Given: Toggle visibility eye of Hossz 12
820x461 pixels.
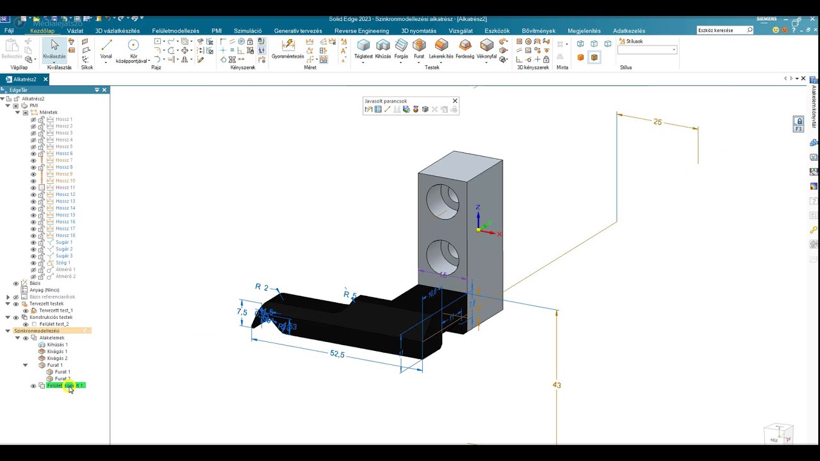Looking at the screenshot, I should point(33,195).
